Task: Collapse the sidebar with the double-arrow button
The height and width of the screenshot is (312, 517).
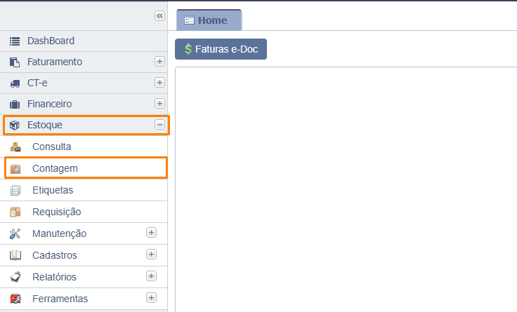Action: pyautogui.click(x=159, y=16)
